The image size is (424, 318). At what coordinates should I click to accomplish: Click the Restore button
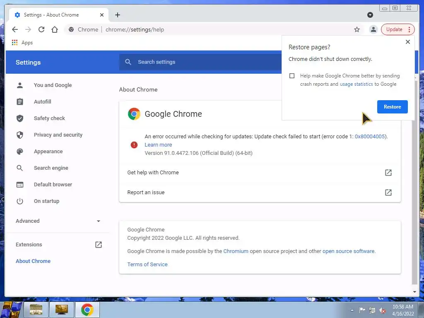tap(392, 106)
